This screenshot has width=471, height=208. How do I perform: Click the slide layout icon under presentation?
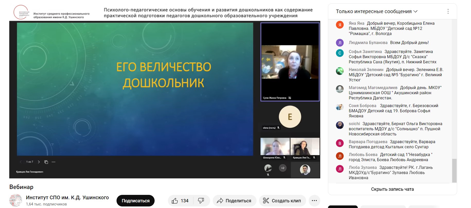(x=46, y=162)
